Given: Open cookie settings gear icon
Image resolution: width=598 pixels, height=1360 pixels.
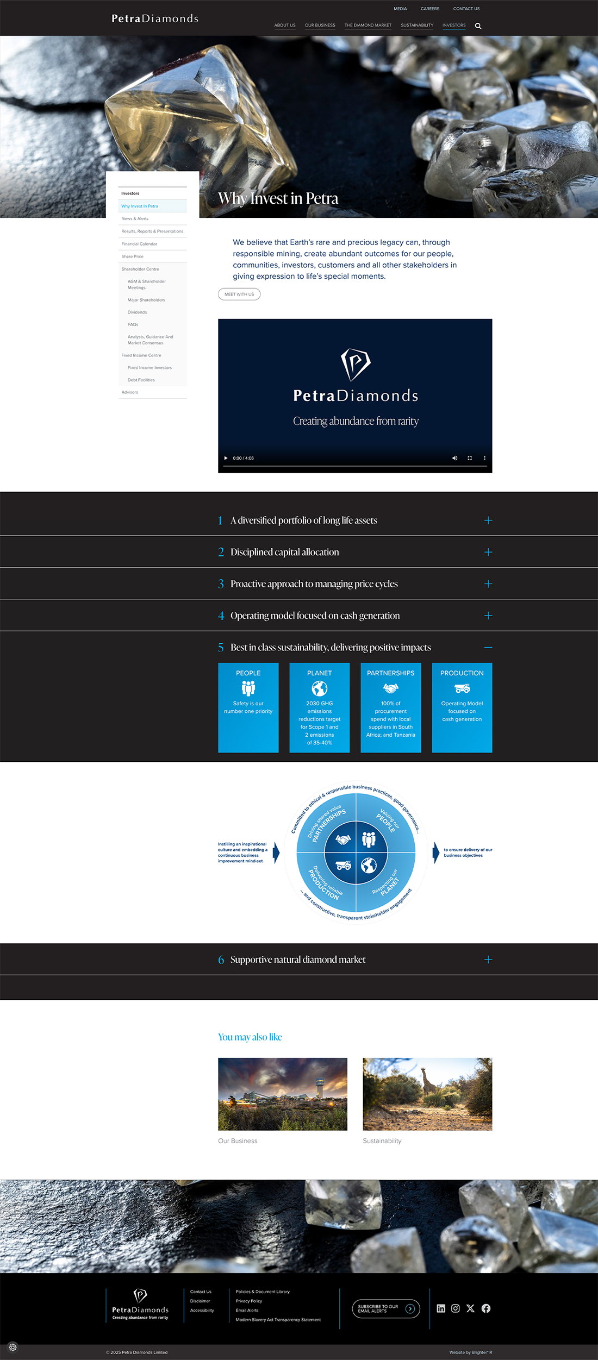Looking at the screenshot, I should pyautogui.click(x=13, y=1347).
